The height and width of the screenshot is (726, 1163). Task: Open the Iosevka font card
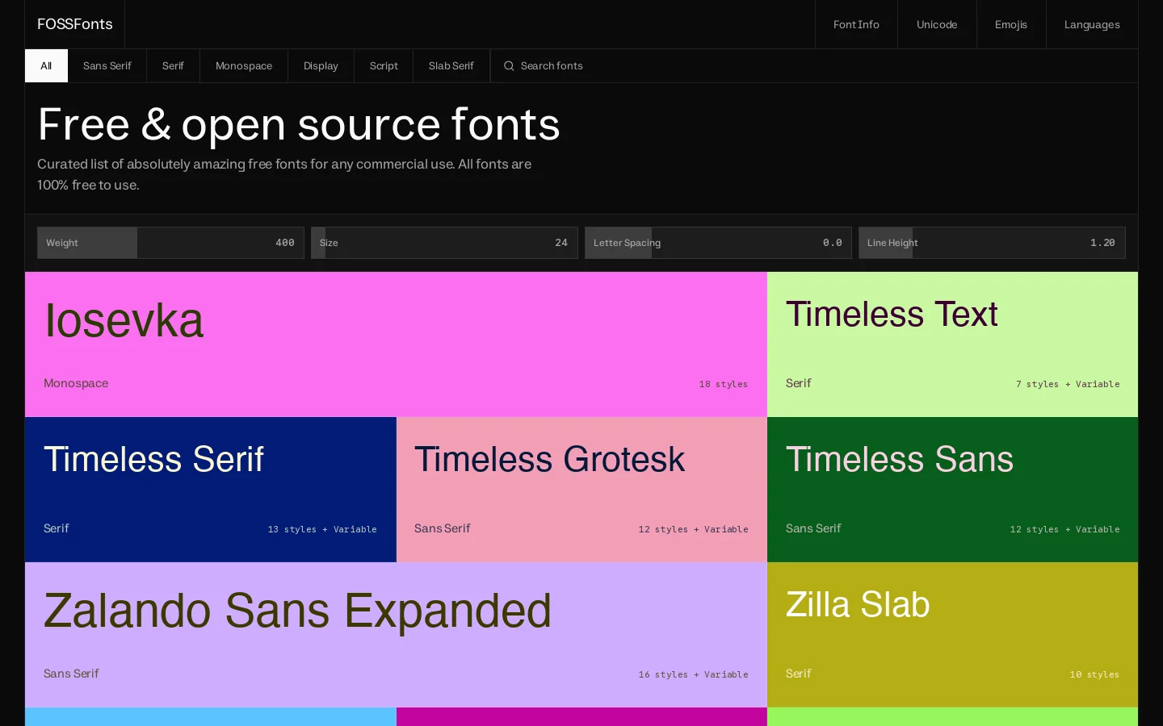click(x=396, y=344)
